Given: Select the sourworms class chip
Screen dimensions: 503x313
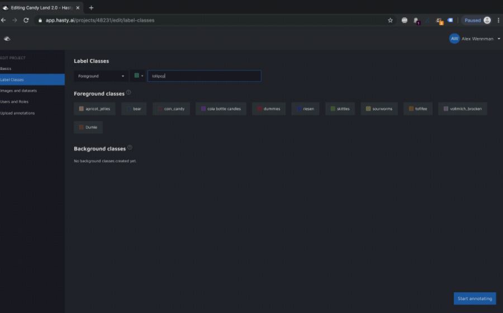Looking at the screenshot, I should click(379, 109).
